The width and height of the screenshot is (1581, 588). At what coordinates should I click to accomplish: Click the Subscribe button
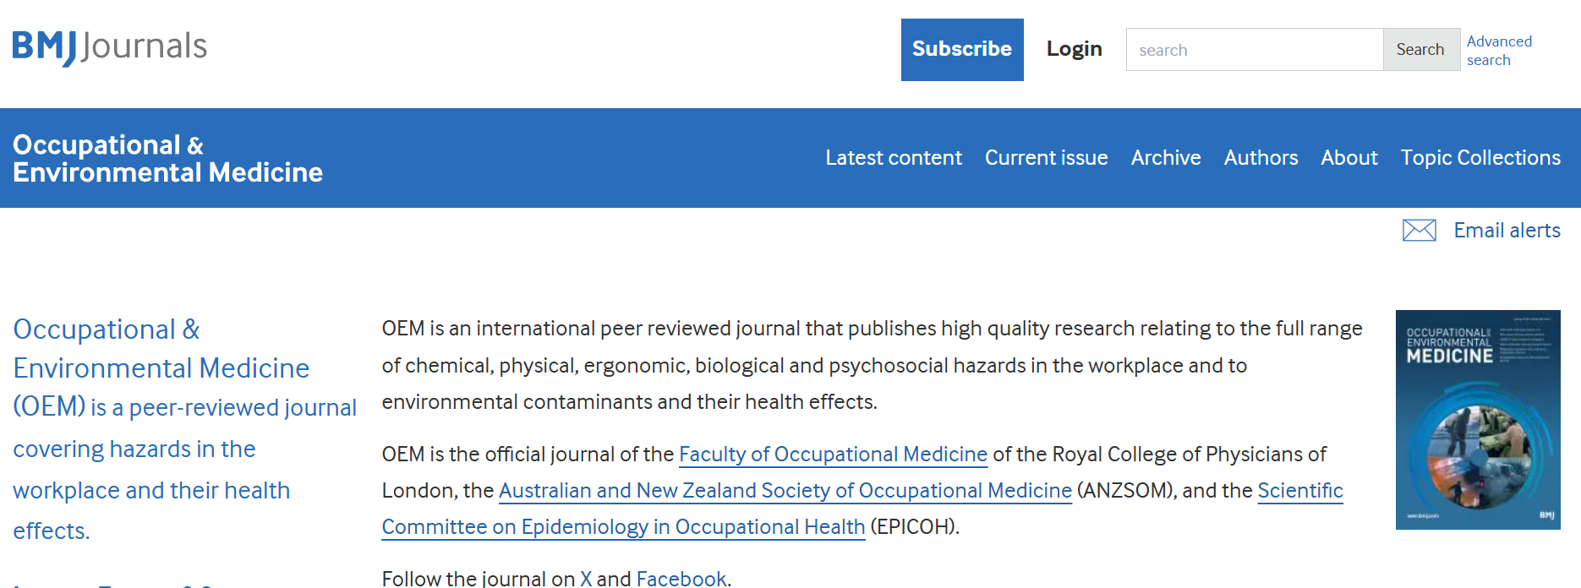pos(962,50)
